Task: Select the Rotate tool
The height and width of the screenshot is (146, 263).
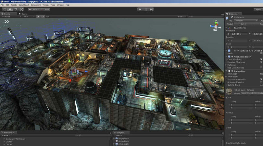Action: point(16,9)
